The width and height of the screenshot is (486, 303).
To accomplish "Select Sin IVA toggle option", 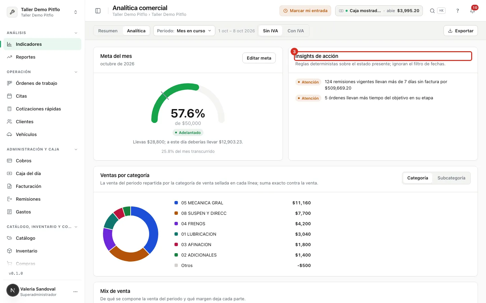I will pyautogui.click(x=270, y=31).
